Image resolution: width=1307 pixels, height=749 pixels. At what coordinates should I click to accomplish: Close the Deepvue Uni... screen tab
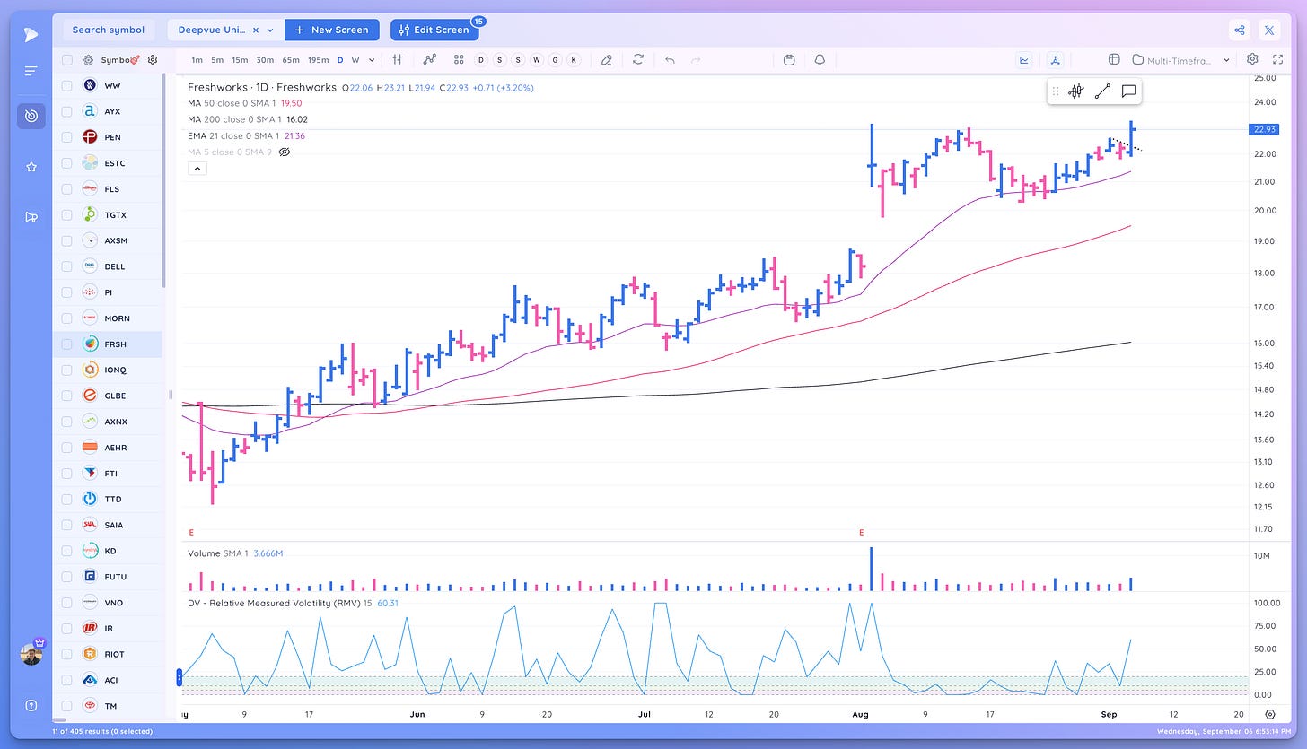(255, 30)
